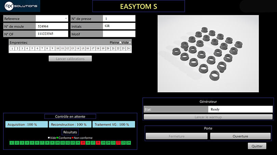Toggle Empreintes cavity box 5
Viewport: 277px width, 155px height.
(x=32, y=48)
